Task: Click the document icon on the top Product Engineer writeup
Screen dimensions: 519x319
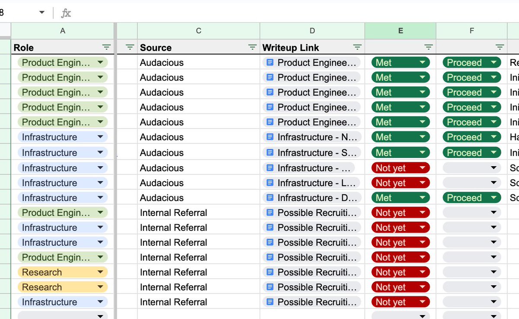Action: click(270, 62)
